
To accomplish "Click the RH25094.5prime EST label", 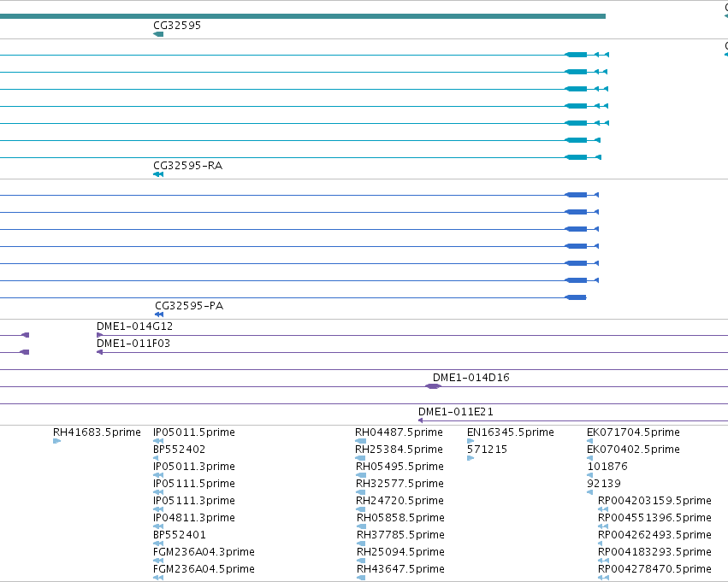I will coord(400,552).
